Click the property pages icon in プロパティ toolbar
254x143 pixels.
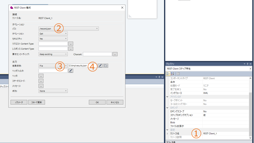click(x=178, y=74)
